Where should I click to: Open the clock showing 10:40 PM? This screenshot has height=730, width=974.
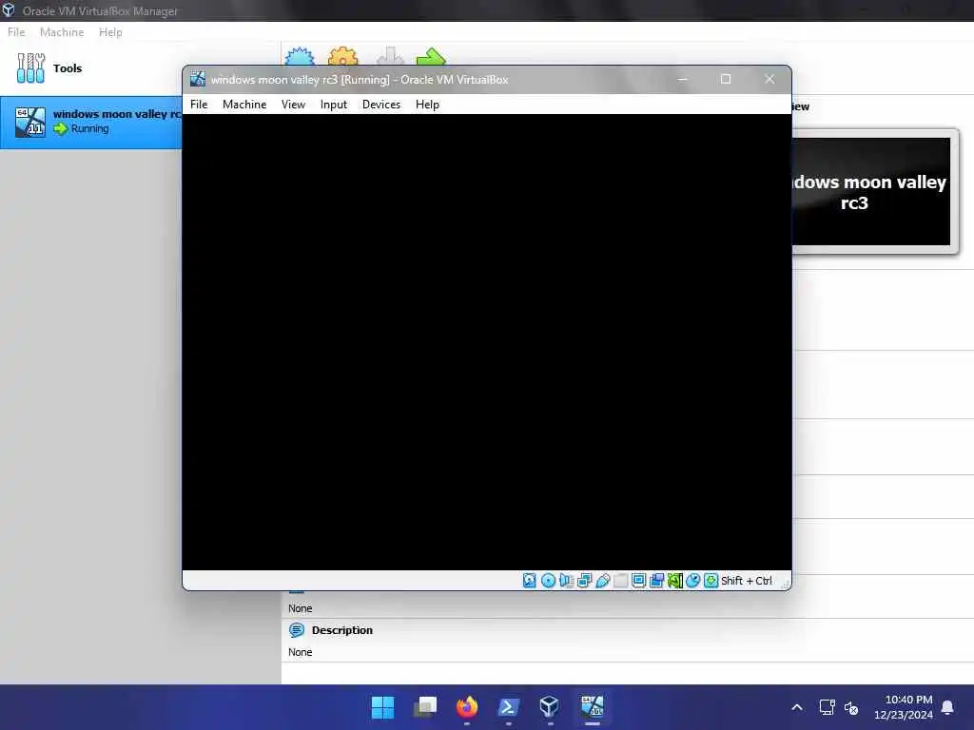pyautogui.click(x=904, y=707)
